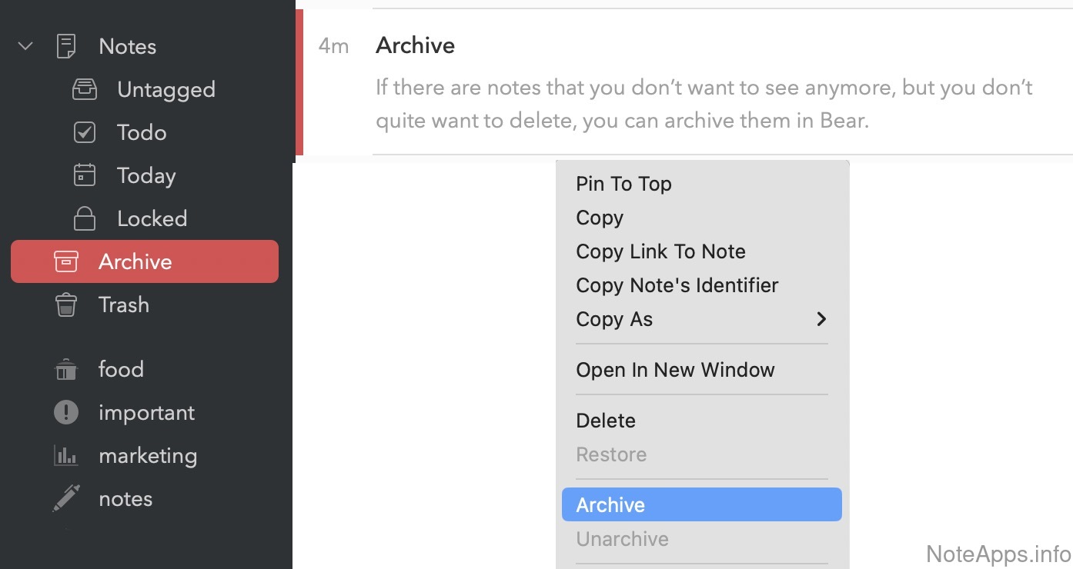Expand the Copy As submenu arrow
Image resolution: width=1073 pixels, height=569 pixels.
tap(821, 319)
